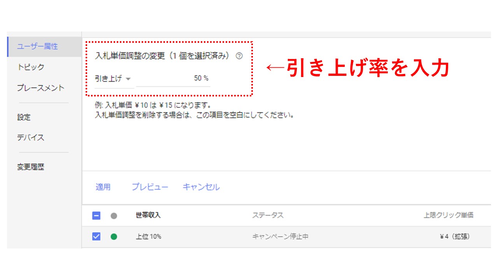Viewport: 498px width, 280px height.
Task: Click the green status dot for 上位 10%
Action: 114,236
